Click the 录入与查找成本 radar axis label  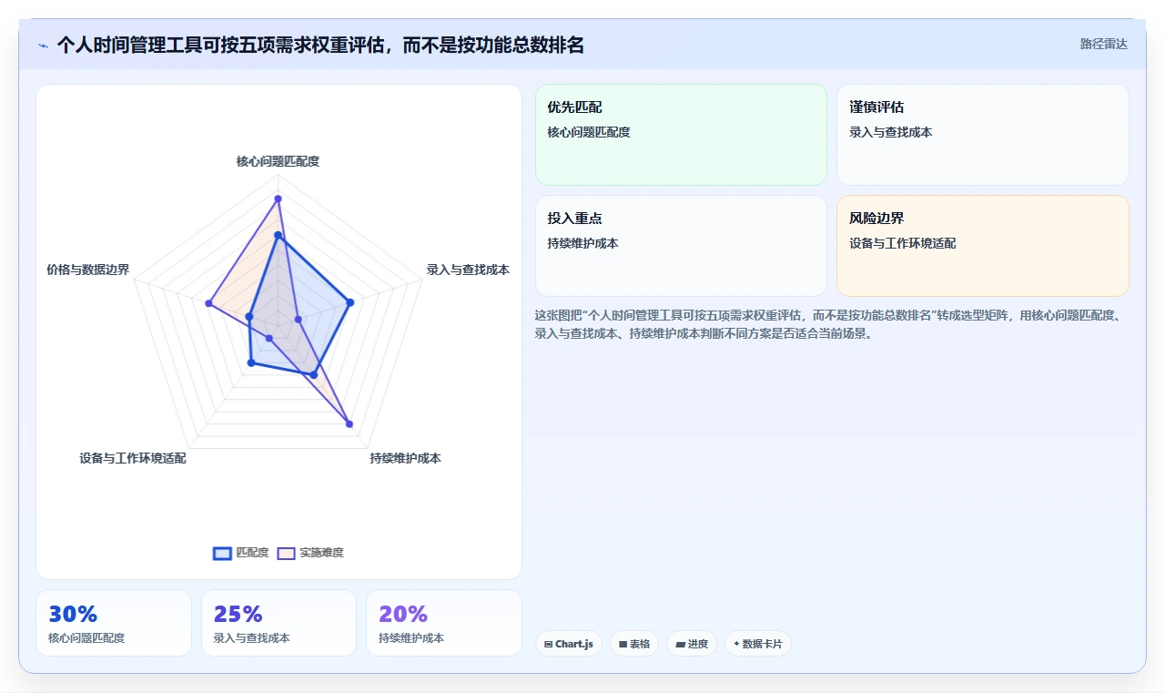468,270
